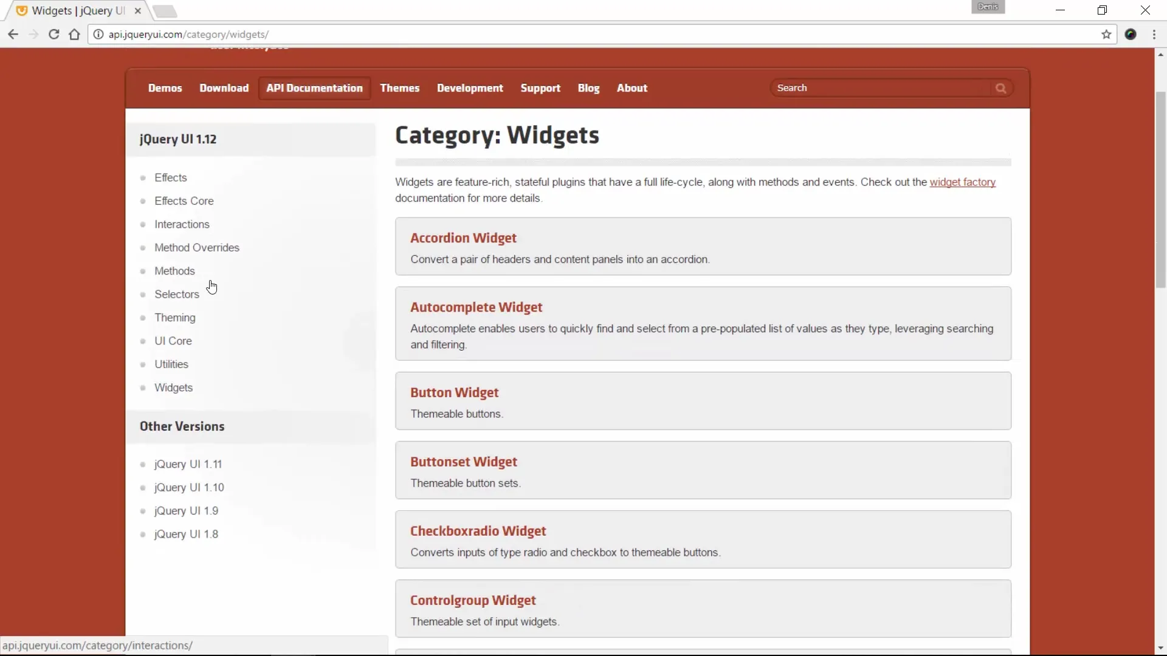
Task: Open Accordion Widget documentation
Action: [x=463, y=238]
